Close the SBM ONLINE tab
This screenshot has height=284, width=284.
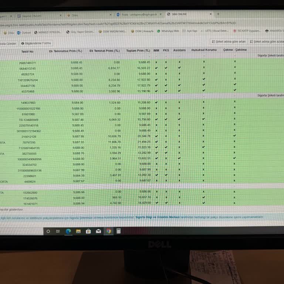coord(211,14)
